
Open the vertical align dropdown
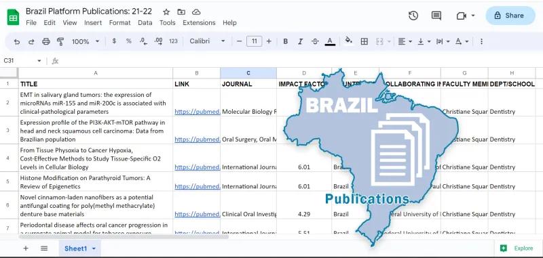[424, 41]
